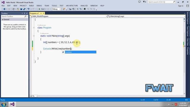Close the Program.cs tab

[x=44, y=13]
